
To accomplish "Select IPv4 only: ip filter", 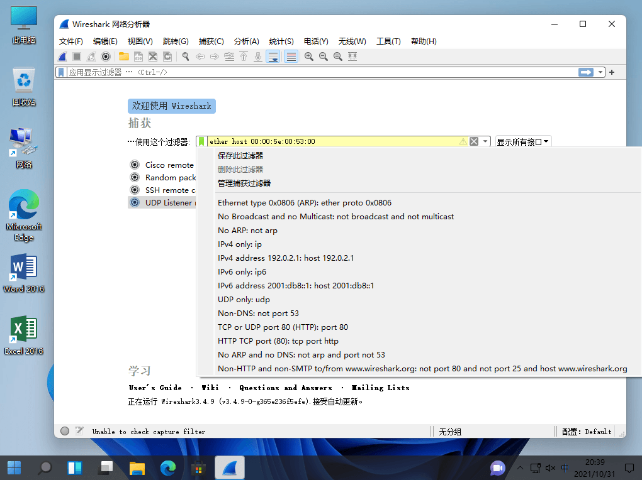I will coord(419,244).
